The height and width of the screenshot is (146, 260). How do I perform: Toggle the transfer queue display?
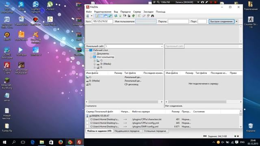click(x=110, y=16)
